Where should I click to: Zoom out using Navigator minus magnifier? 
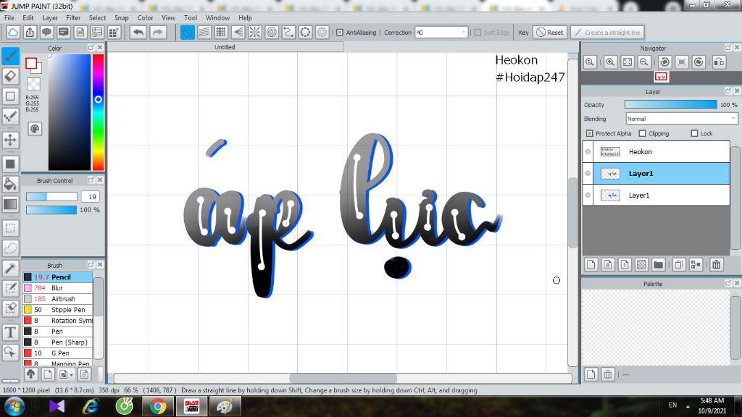[644, 62]
